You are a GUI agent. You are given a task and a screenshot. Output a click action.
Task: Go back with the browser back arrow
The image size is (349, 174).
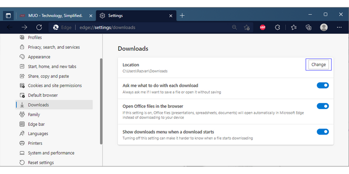coord(10,27)
